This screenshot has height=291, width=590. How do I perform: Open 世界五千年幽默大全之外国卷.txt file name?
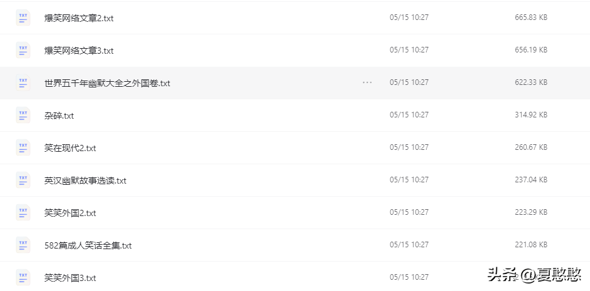pos(107,83)
